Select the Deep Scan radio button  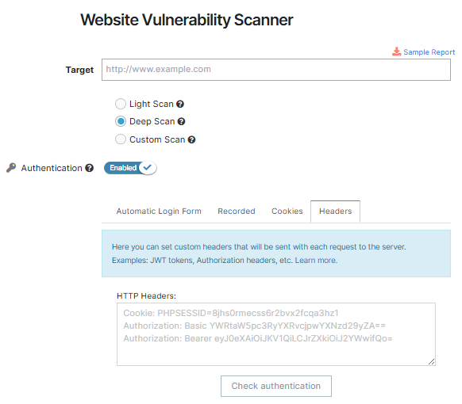[x=121, y=121]
